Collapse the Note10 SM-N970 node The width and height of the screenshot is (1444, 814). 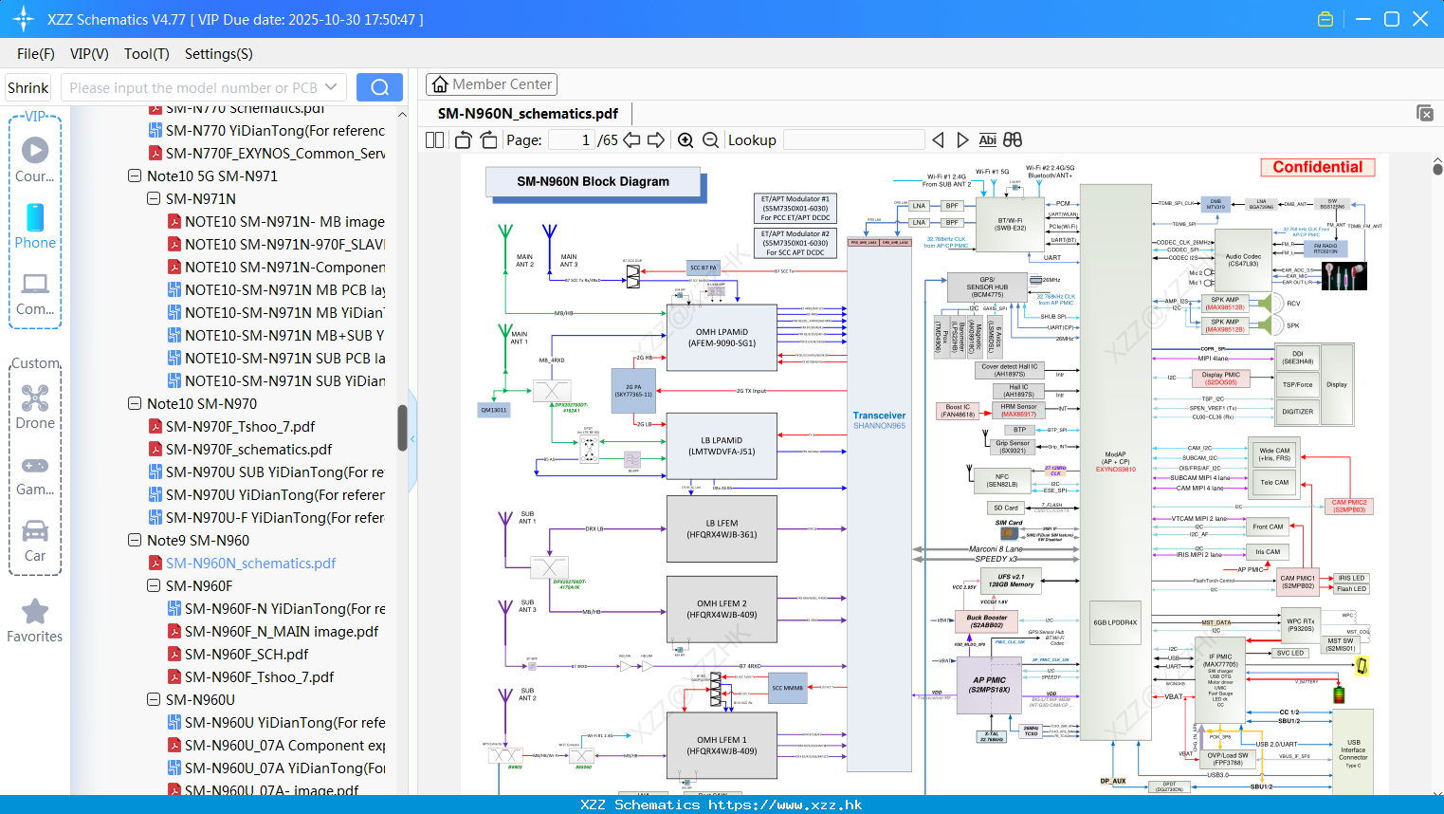point(134,403)
